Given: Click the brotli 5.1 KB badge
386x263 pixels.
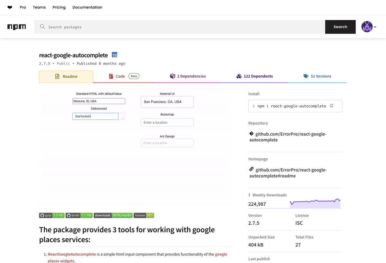Looking at the screenshot, I should tap(79, 215).
